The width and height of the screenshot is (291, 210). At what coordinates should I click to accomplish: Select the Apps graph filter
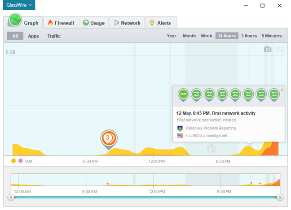point(33,36)
